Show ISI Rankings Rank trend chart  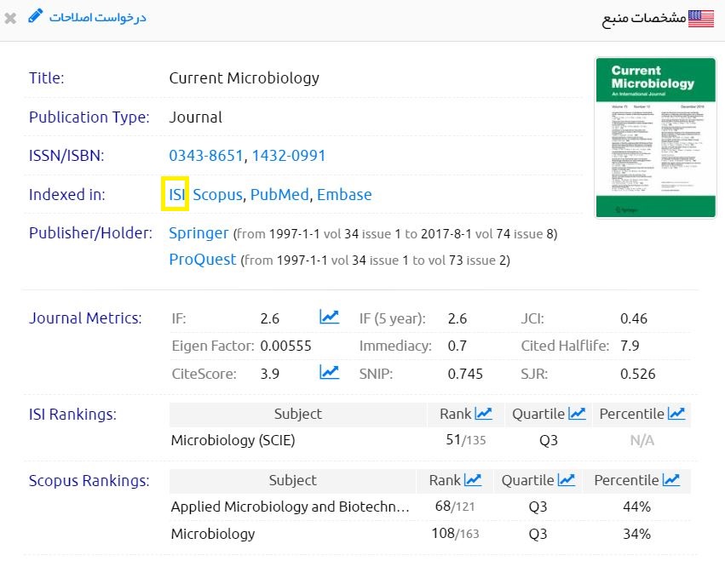point(483,414)
